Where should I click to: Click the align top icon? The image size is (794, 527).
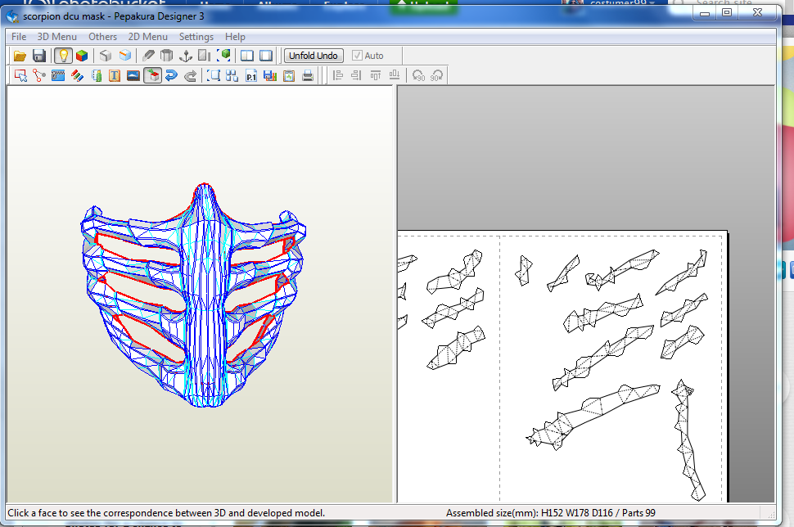(x=375, y=76)
